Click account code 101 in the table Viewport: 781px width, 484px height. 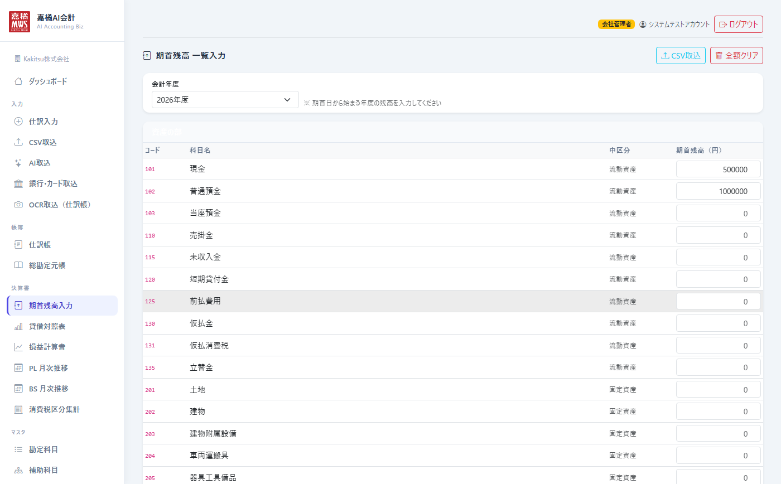coord(150,170)
